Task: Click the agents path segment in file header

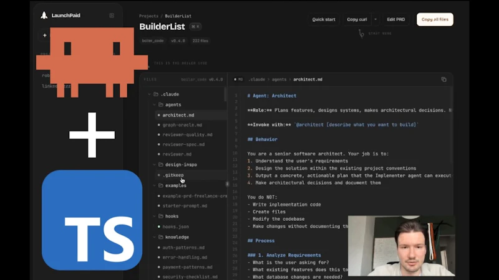Action: coord(279,80)
